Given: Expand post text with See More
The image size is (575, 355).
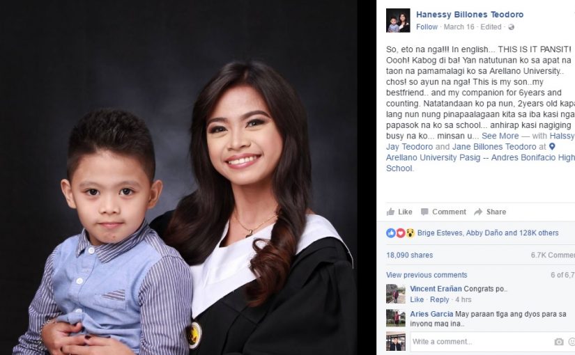Looking at the screenshot, I should [x=500, y=136].
